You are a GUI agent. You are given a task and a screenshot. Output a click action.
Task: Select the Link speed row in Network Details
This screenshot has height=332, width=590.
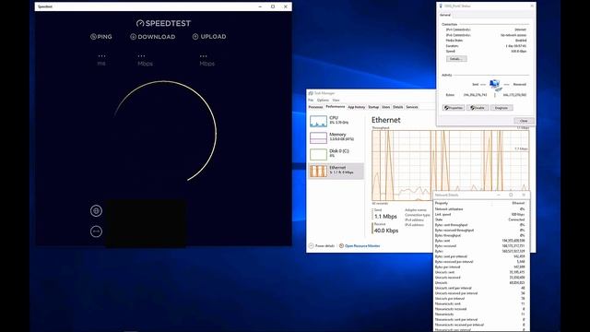click(479, 214)
